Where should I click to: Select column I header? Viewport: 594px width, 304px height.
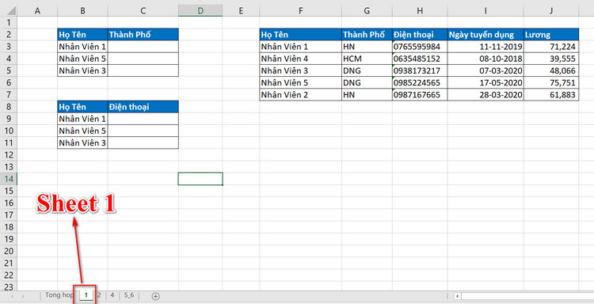(485, 11)
